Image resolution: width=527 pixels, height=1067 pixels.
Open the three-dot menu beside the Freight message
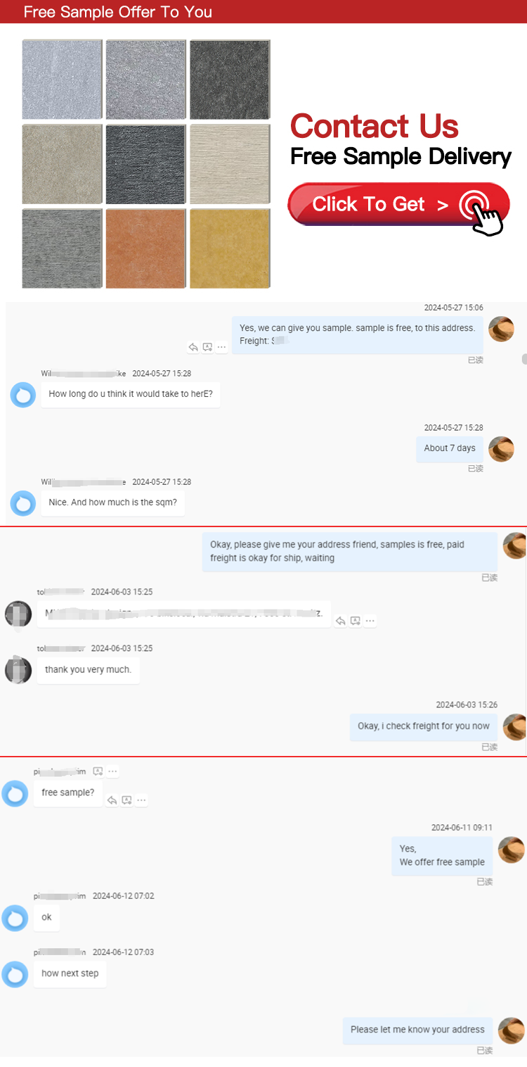222,347
